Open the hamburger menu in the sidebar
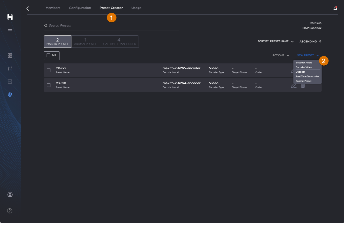The image size is (351, 230). click(x=10, y=31)
